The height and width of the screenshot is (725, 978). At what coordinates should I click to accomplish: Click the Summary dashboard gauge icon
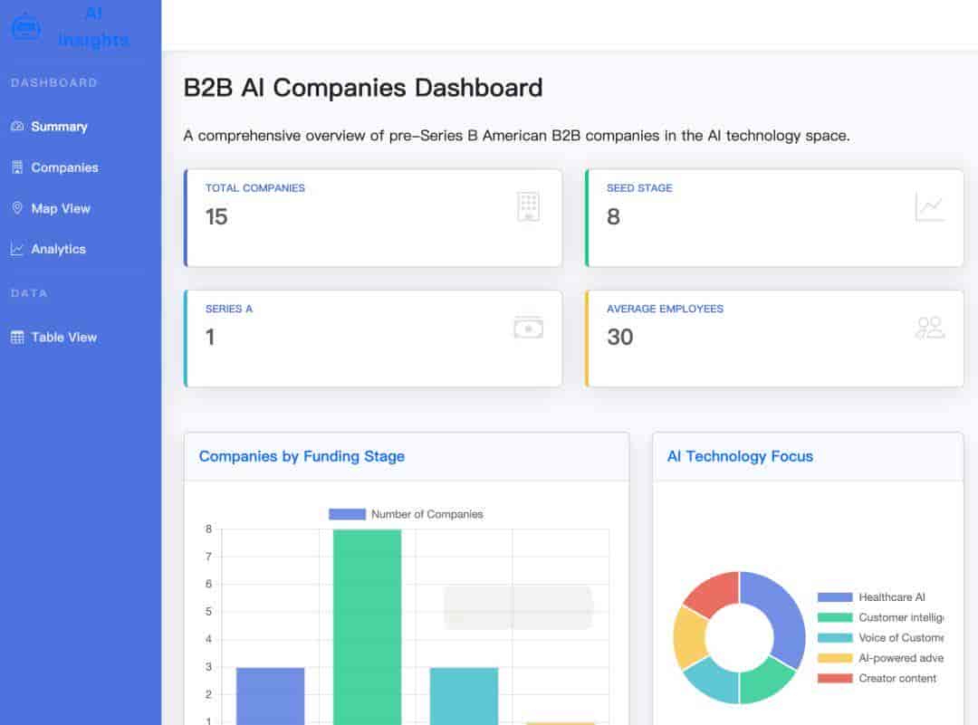(x=17, y=127)
